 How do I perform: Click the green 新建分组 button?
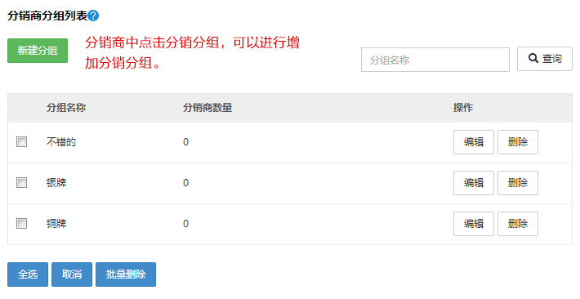(x=38, y=51)
